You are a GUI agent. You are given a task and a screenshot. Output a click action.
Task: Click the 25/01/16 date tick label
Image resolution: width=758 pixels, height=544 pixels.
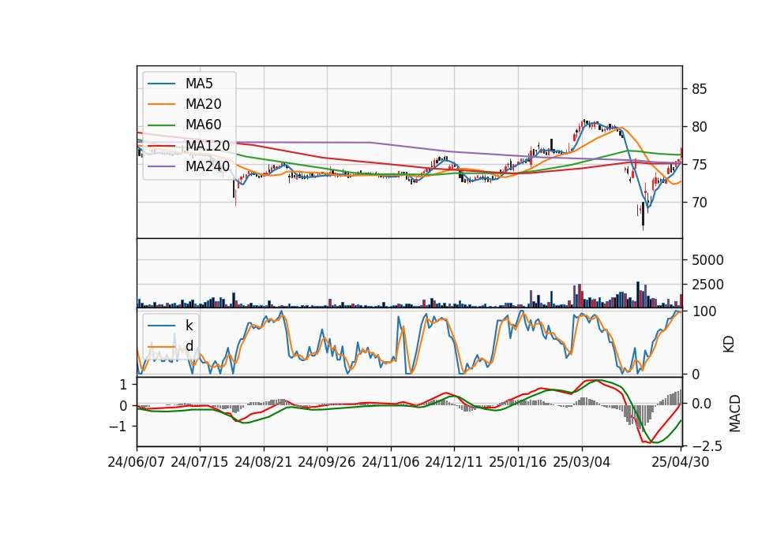[x=517, y=462]
